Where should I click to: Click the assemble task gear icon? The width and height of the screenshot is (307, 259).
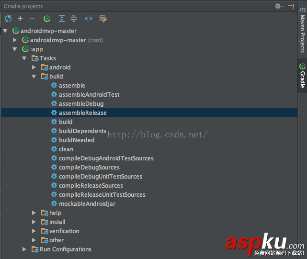(x=54, y=85)
